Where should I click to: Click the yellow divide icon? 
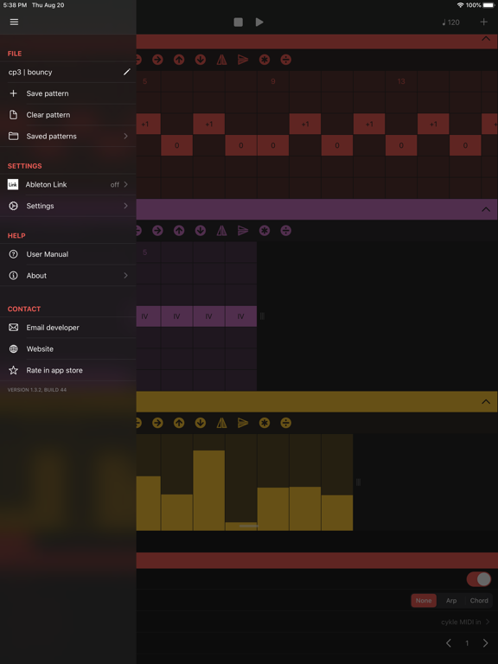286,423
